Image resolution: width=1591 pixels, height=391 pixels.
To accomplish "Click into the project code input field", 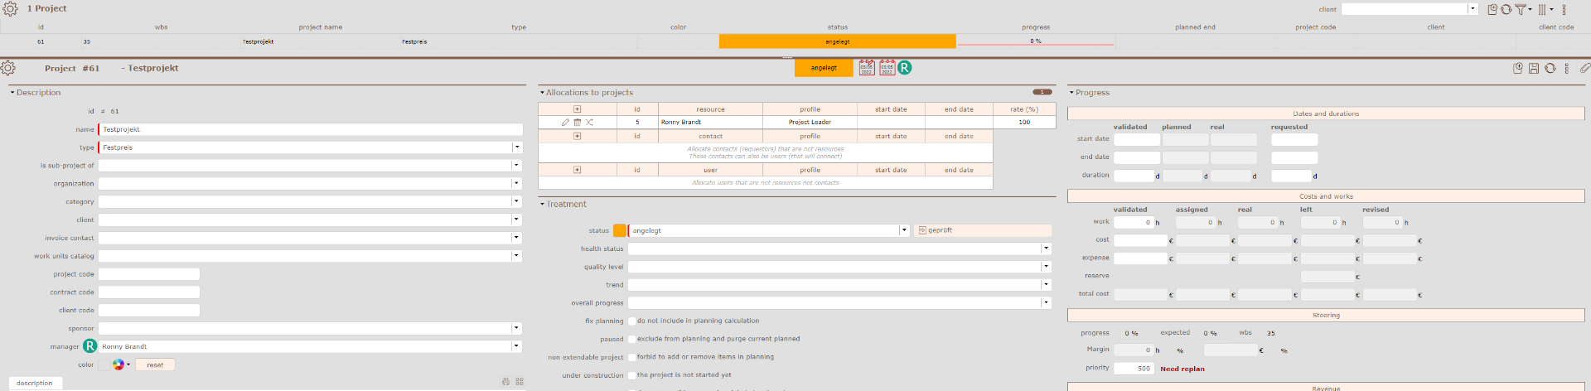I will click(149, 274).
